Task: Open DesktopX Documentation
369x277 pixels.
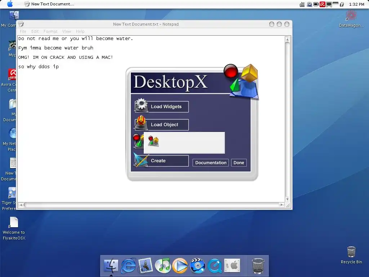Action: tap(210, 163)
